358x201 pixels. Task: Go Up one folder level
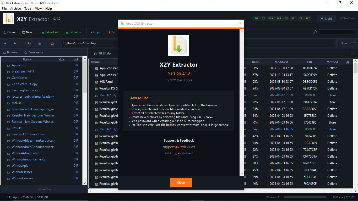tap(27, 43)
